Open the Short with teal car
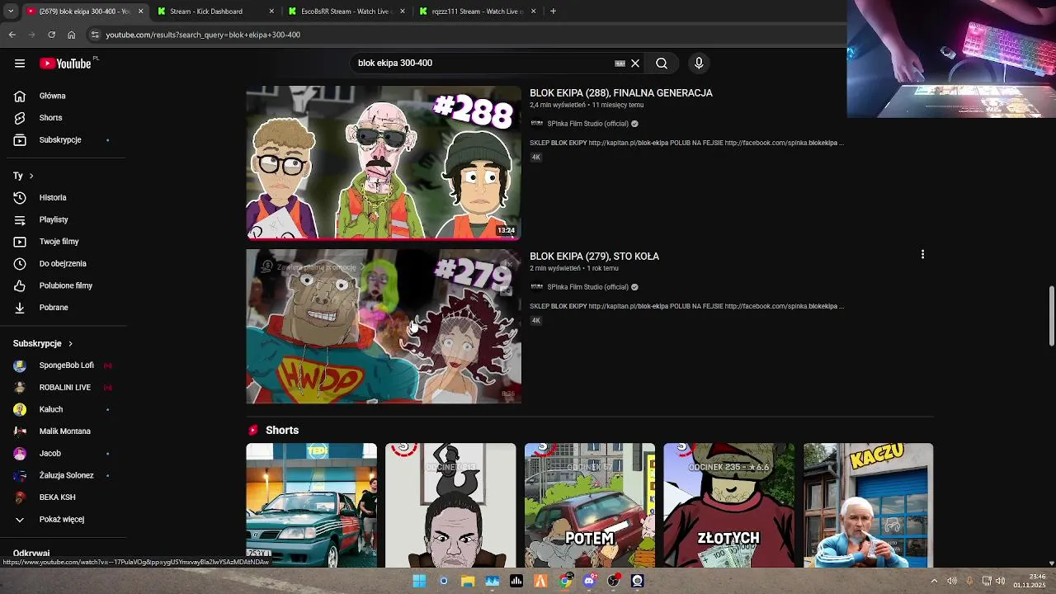 coord(311,505)
